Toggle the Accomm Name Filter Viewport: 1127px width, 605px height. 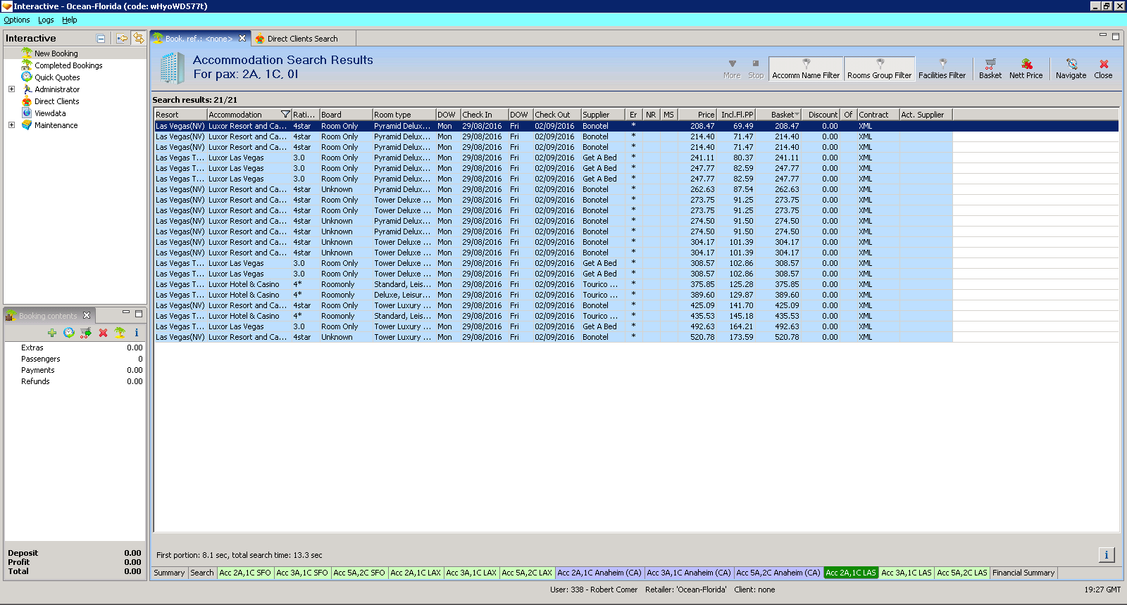(806, 69)
